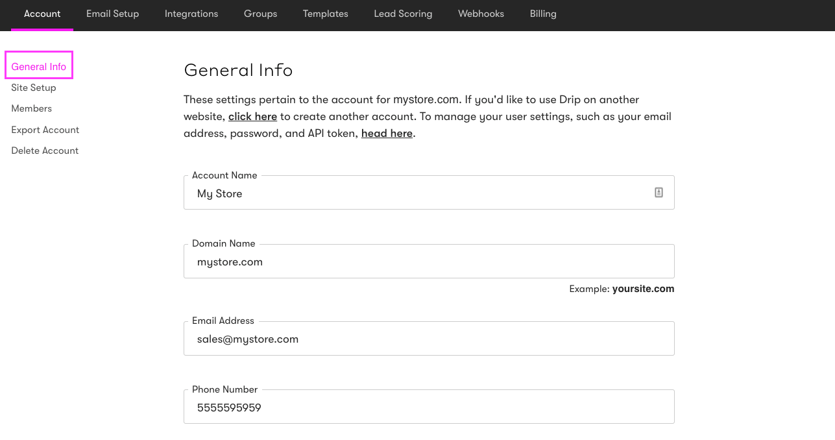The width and height of the screenshot is (835, 440).
Task: Select Delete Account in the sidebar
Action: (45, 151)
